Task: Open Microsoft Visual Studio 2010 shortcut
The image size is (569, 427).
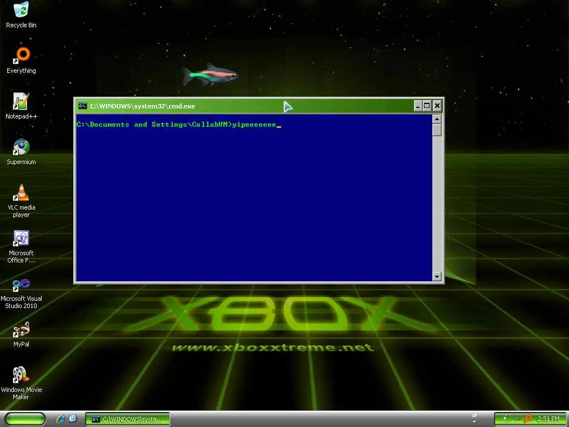Action: pyautogui.click(x=21, y=292)
